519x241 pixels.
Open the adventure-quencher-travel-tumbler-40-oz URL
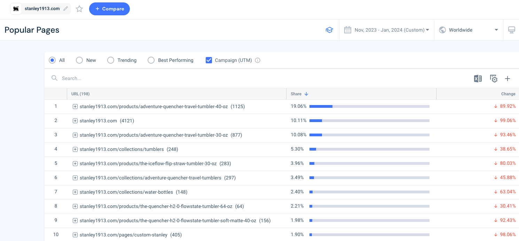point(154,106)
